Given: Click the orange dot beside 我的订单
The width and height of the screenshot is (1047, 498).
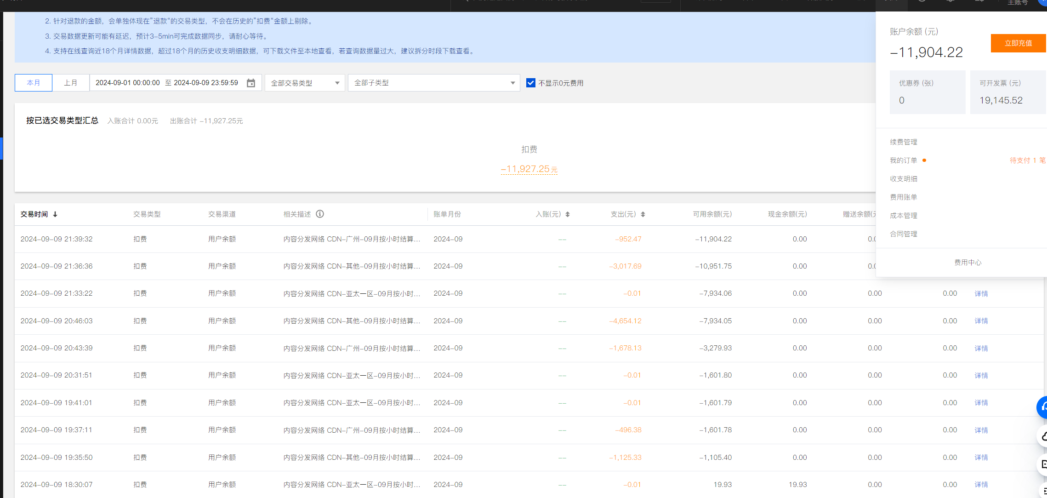Looking at the screenshot, I should pyautogui.click(x=924, y=160).
